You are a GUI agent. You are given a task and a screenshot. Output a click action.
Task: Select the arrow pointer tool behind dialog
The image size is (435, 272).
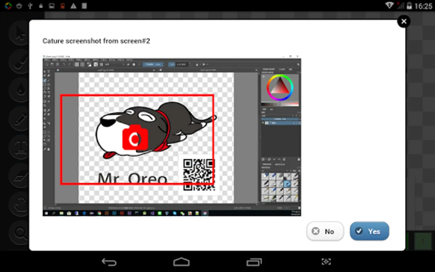(x=20, y=33)
